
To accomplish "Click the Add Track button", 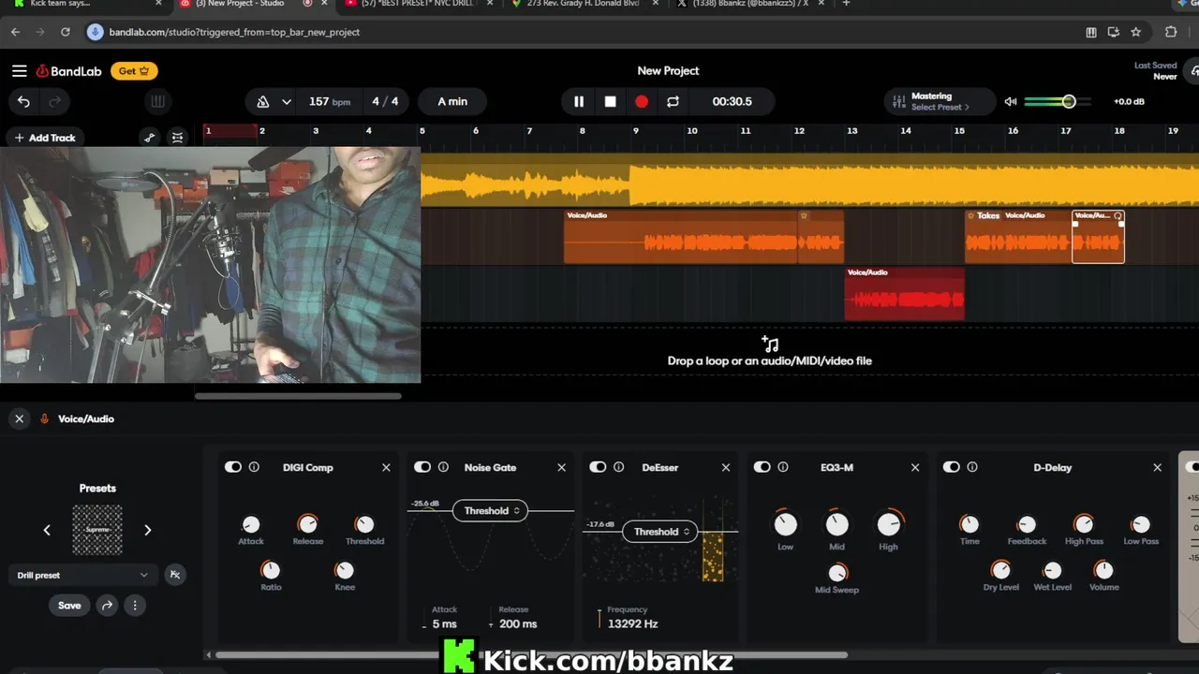I will coord(45,138).
